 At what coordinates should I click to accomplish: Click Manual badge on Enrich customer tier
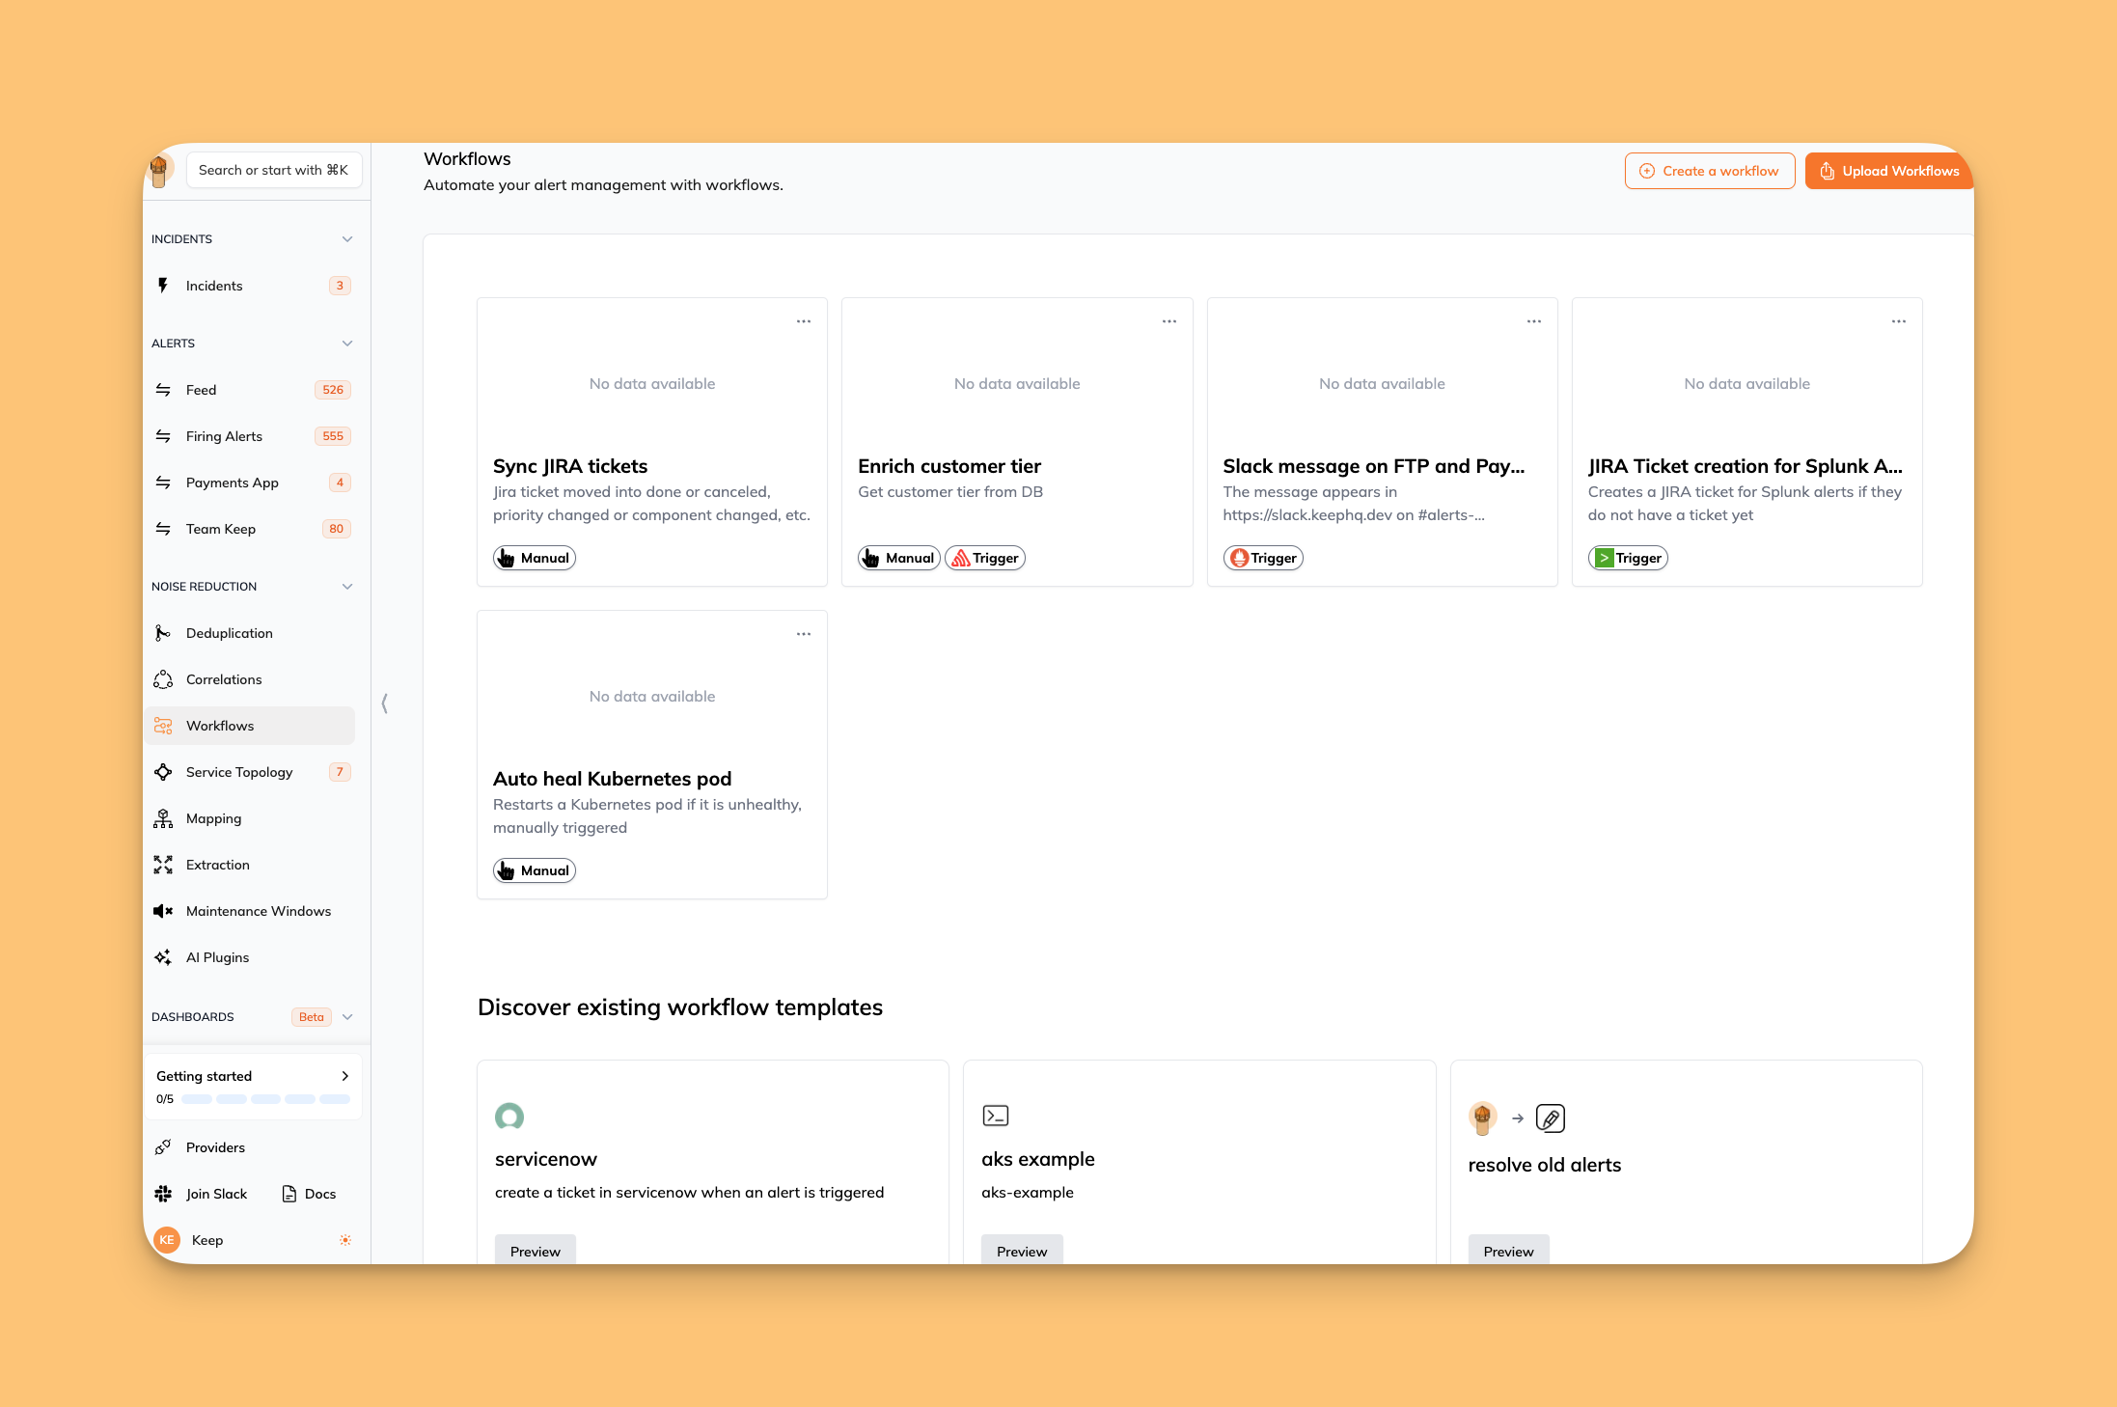pos(899,558)
